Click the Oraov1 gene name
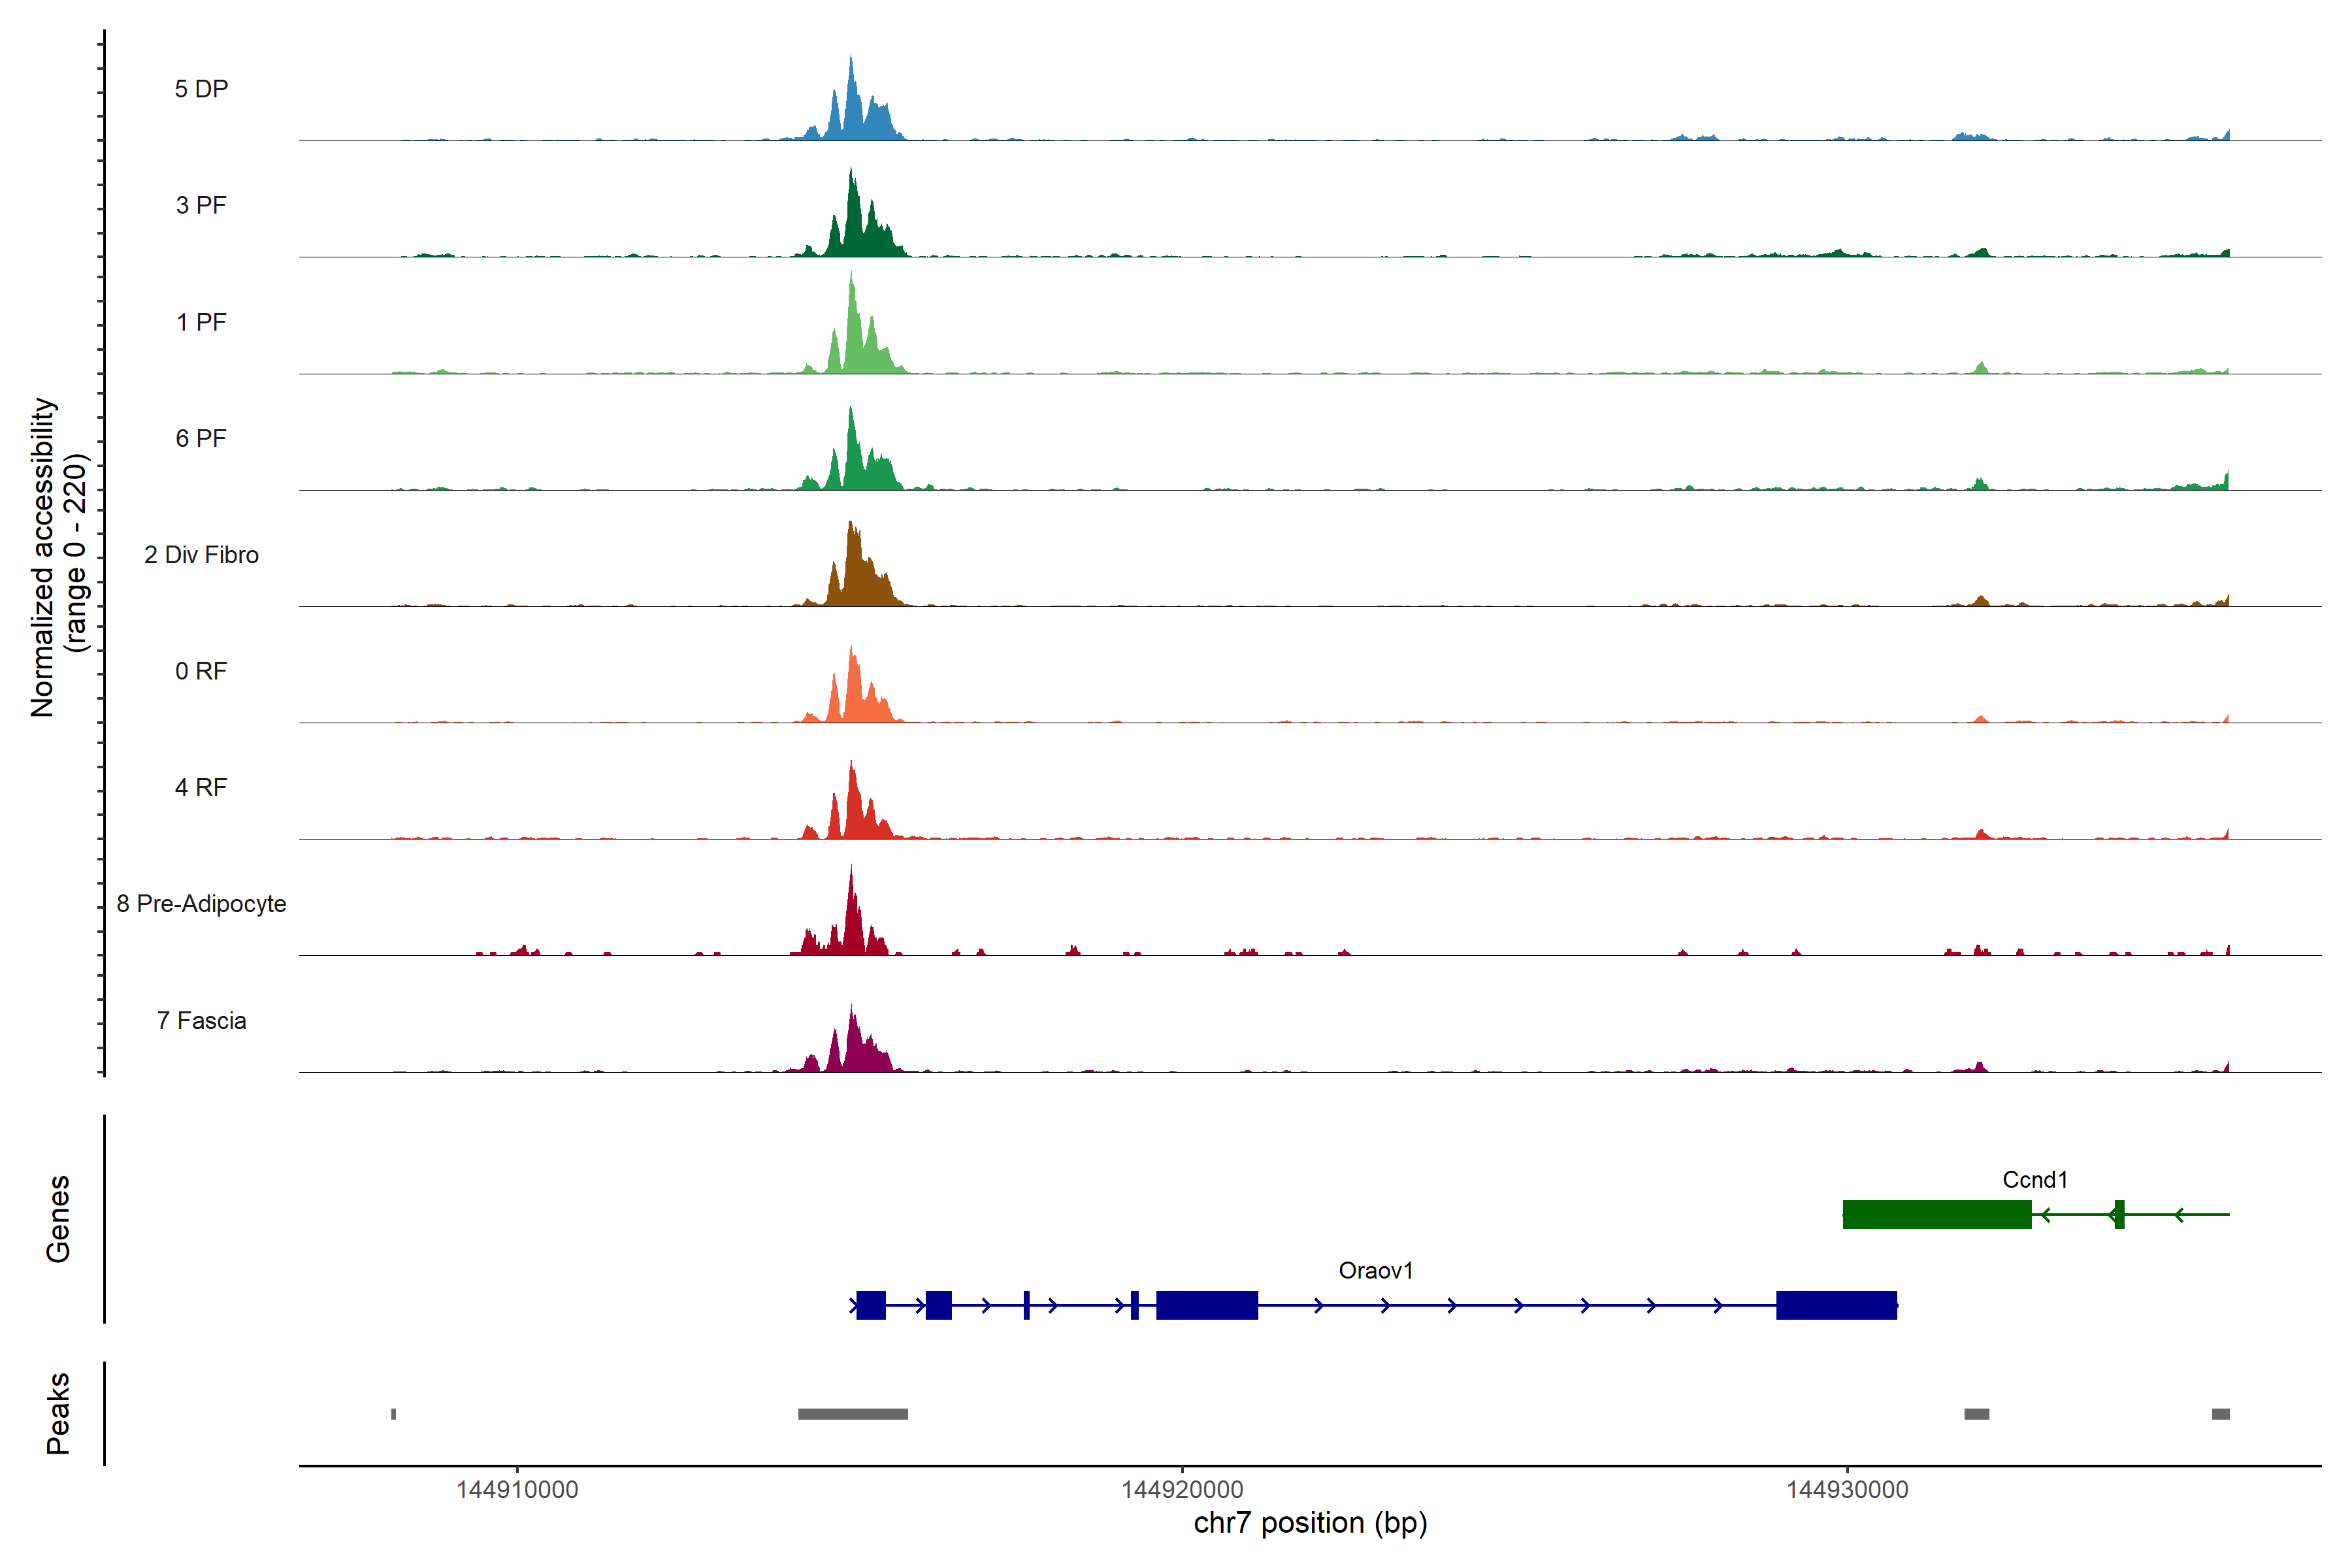Viewport: 2352px width, 1568px height. click(1375, 1271)
